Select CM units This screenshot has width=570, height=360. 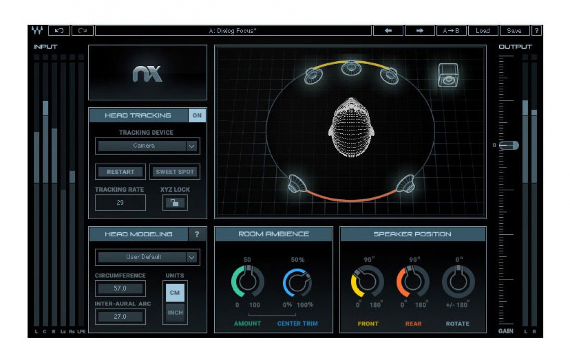(175, 293)
